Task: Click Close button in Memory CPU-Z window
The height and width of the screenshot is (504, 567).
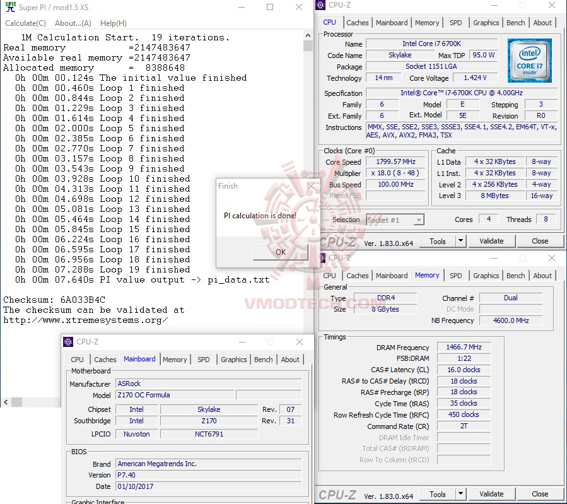Action: pyautogui.click(x=540, y=495)
